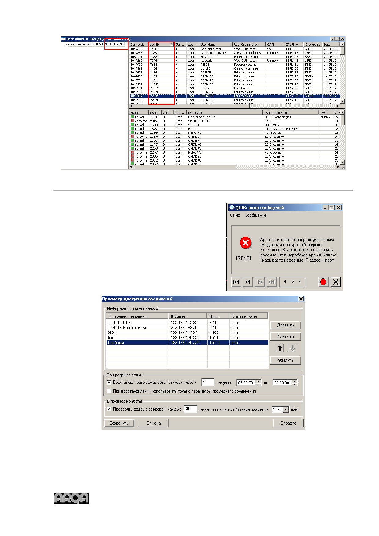The height and width of the screenshot is (536, 379).
Task: Click the X delete-message button beside red circle
Action: pyautogui.click(x=336, y=282)
